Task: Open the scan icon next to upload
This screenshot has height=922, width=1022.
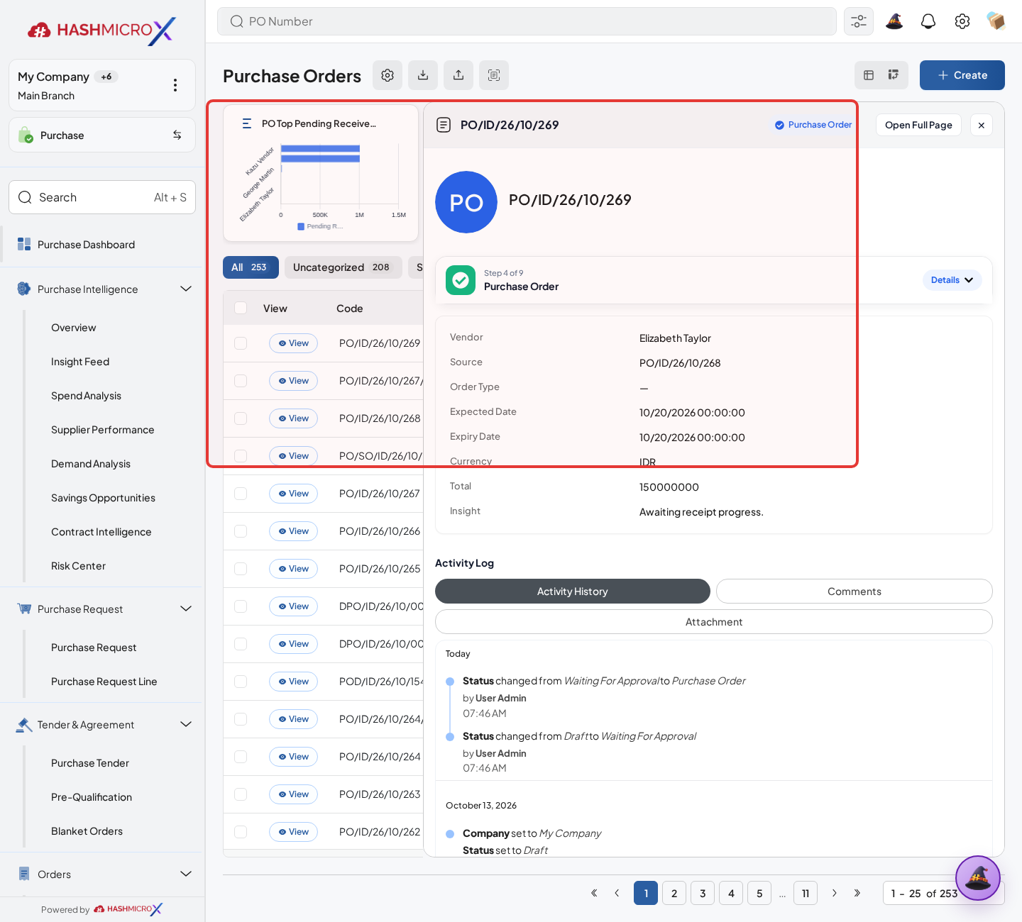Action: pyautogui.click(x=494, y=75)
